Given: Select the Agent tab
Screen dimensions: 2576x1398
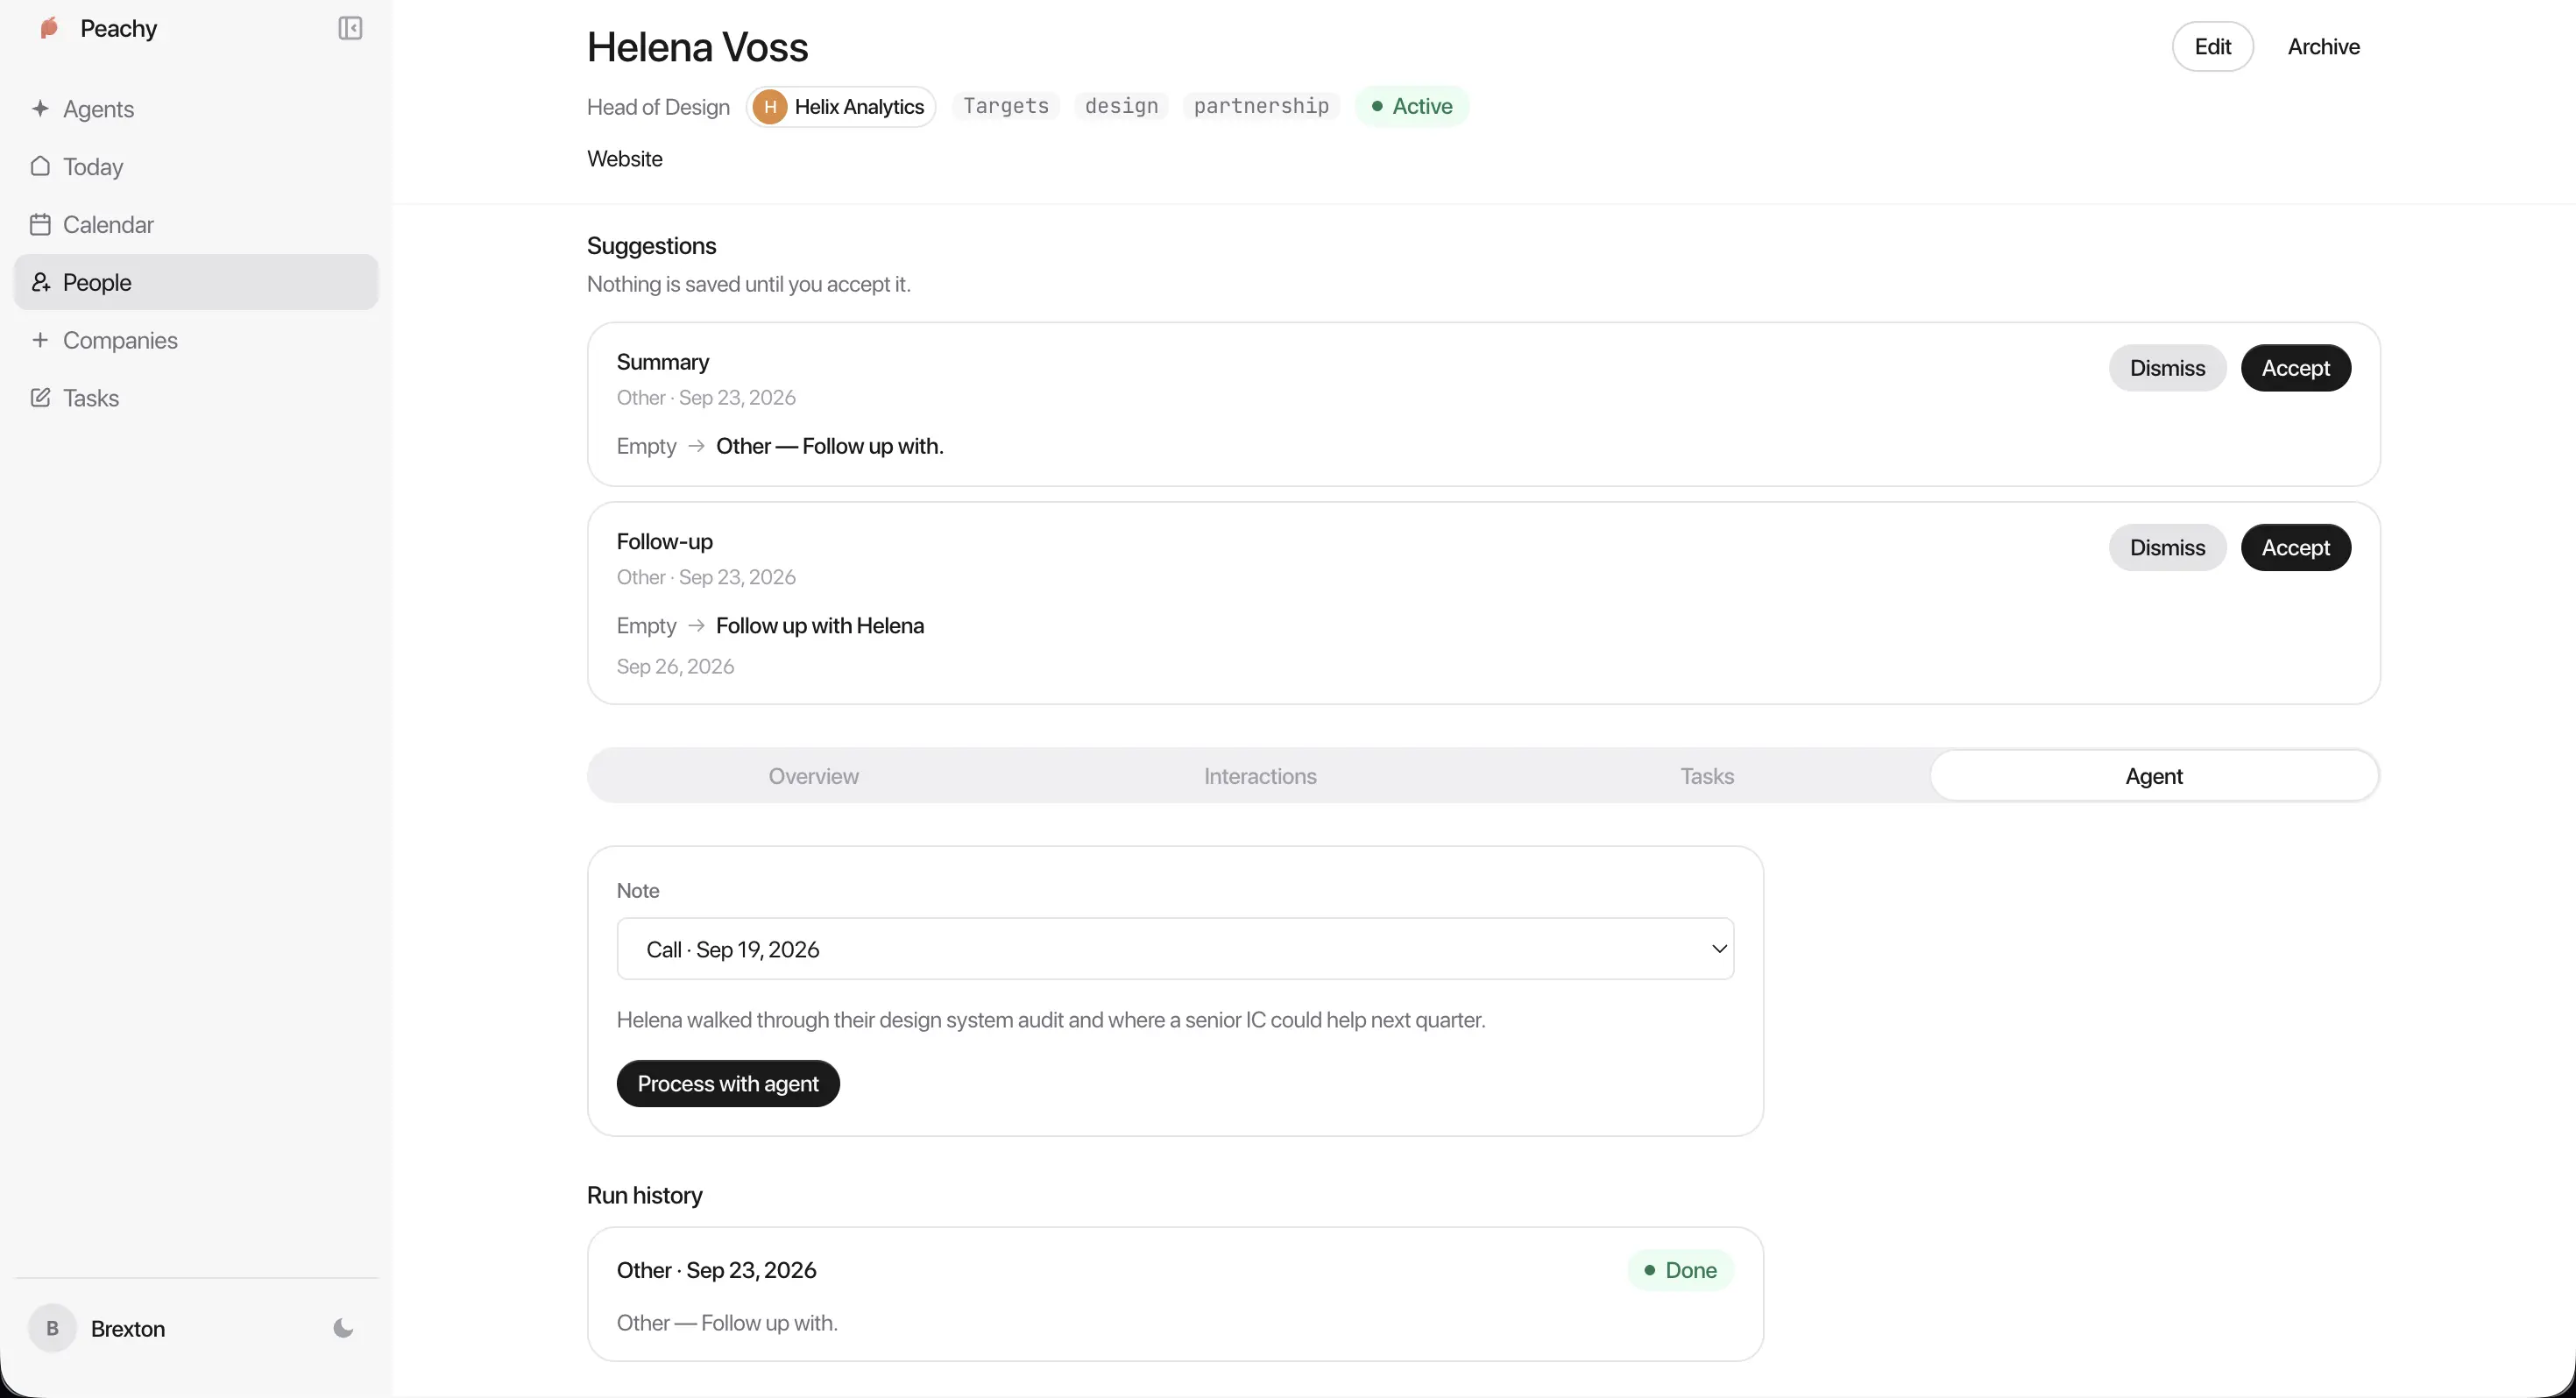Looking at the screenshot, I should (2154, 776).
